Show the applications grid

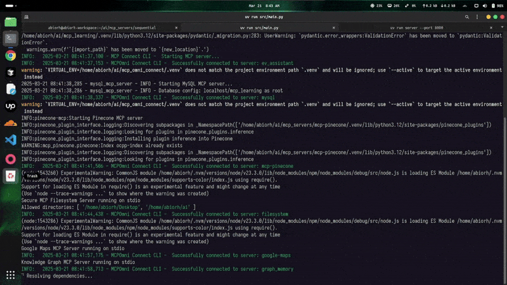click(11, 275)
